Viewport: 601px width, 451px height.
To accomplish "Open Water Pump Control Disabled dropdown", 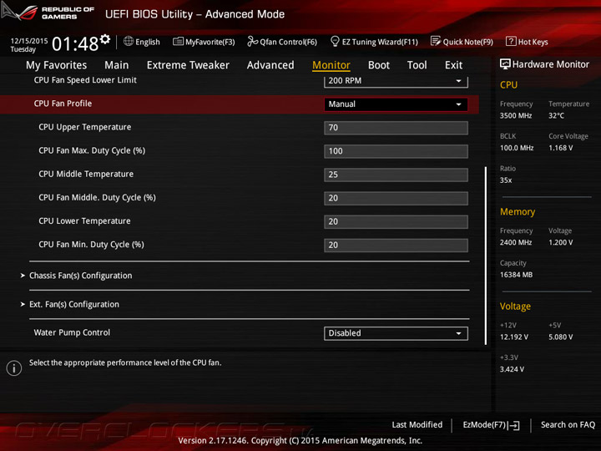I will (396, 333).
